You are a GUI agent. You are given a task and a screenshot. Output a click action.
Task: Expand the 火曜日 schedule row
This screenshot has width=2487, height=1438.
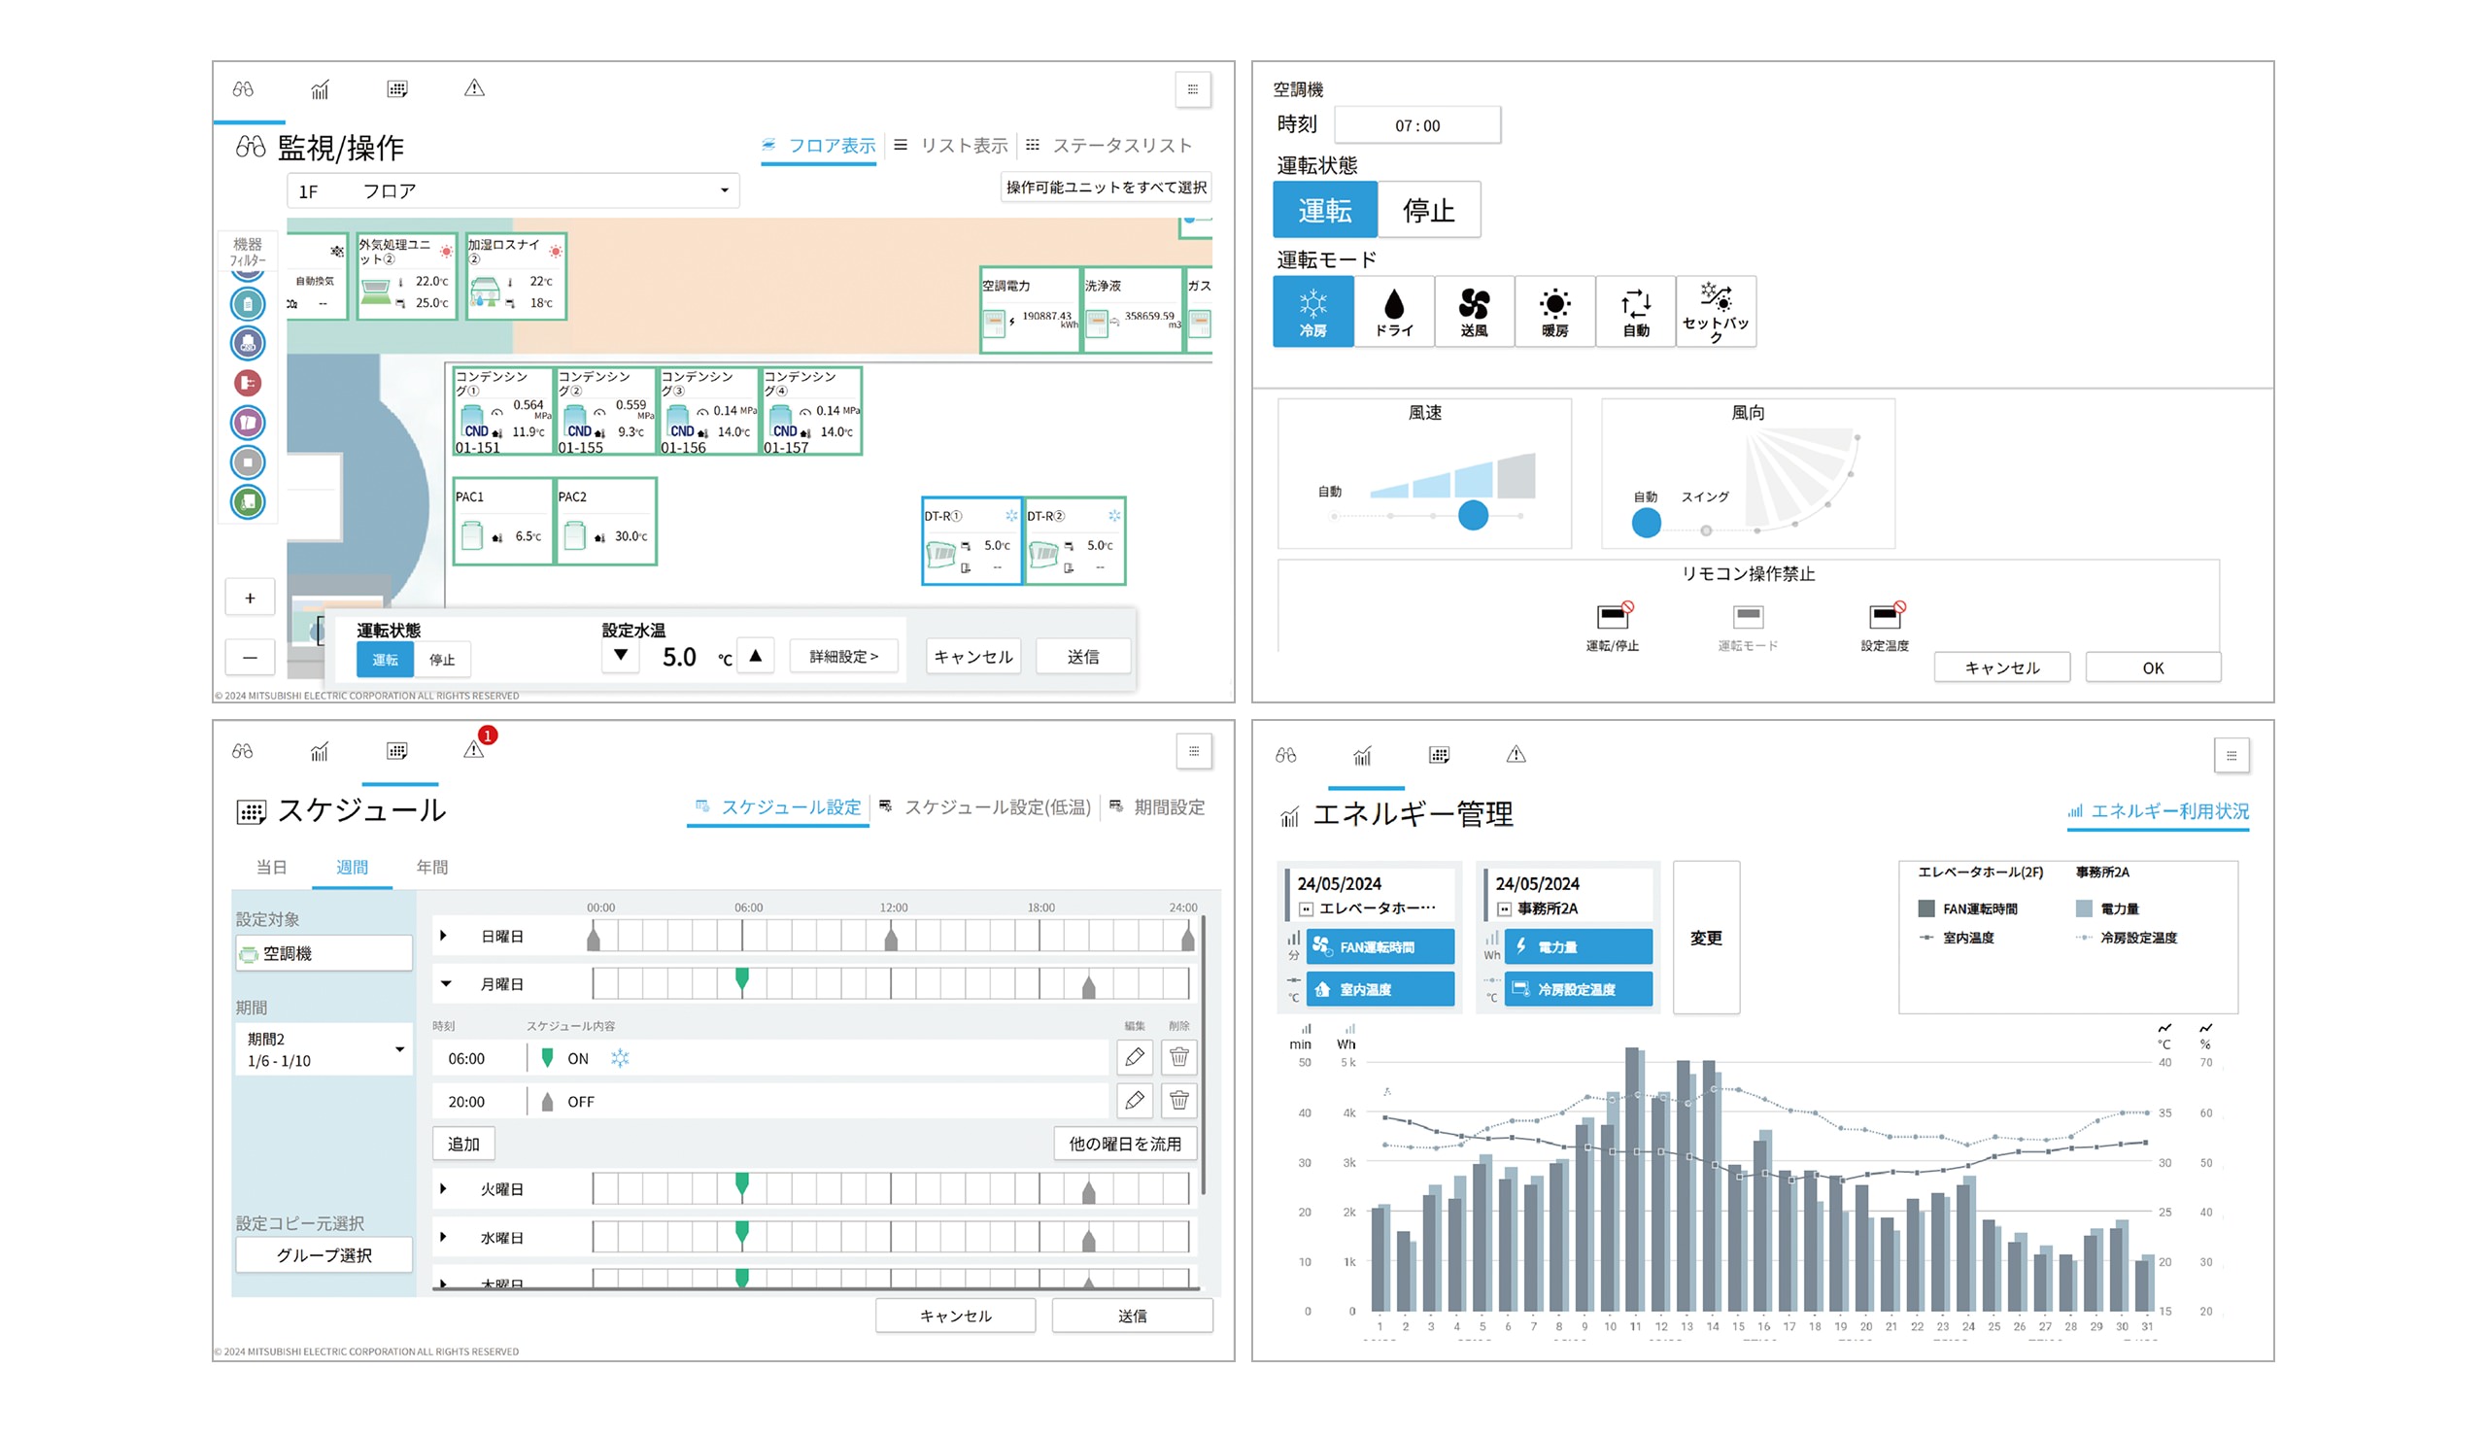[443, 1188]
